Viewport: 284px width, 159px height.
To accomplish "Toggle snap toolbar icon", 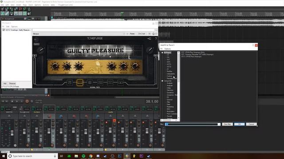I will 25,14.
